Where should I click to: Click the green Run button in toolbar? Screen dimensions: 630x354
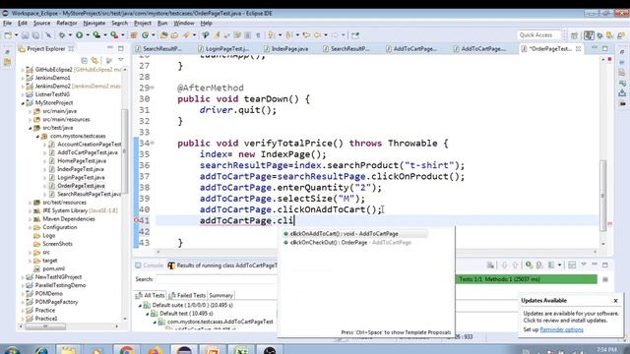79,35
